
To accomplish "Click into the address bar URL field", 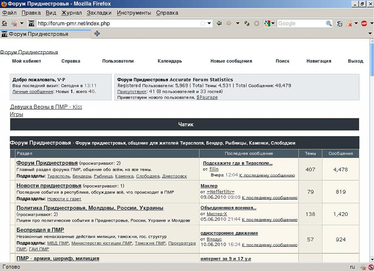I will tap(116, 23).
